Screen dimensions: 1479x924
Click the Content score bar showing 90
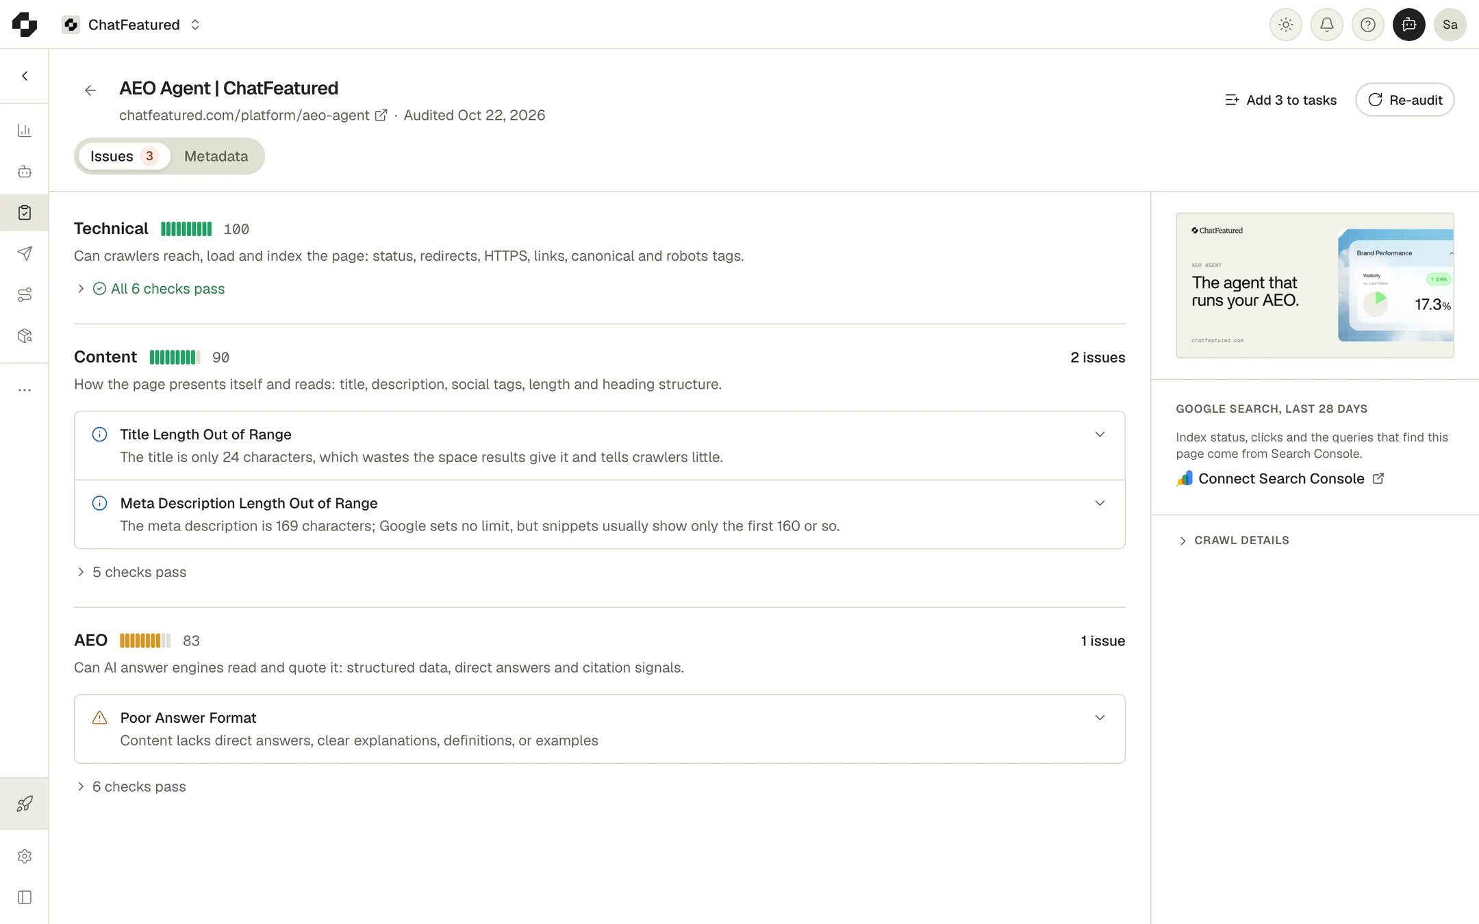pos(175,357)
